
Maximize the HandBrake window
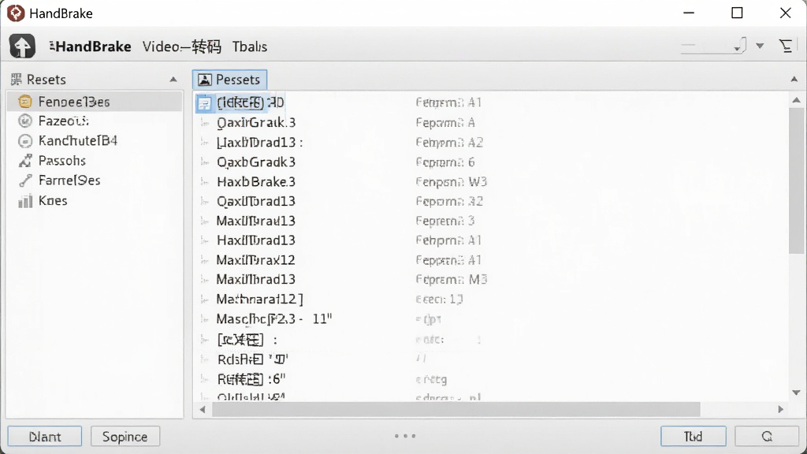(737, 13)
